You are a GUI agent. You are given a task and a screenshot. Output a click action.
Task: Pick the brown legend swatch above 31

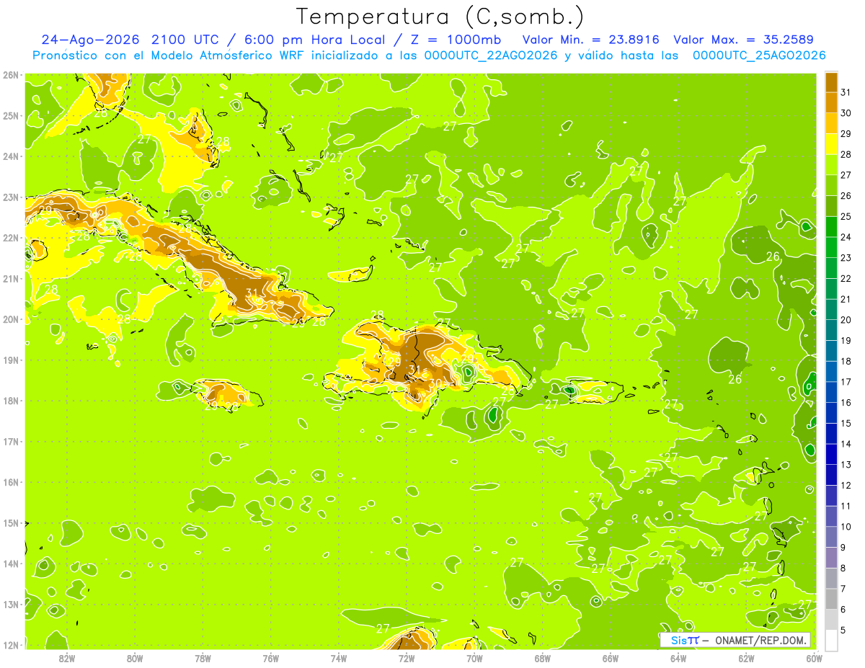click(x=831, y=82)
